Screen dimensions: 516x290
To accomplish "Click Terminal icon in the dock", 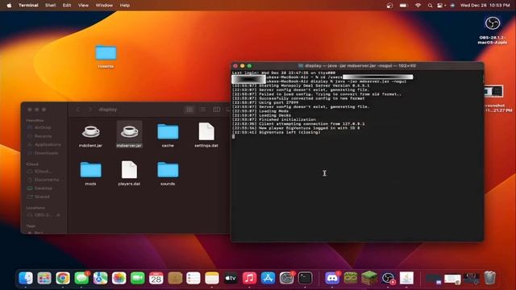I will pos(305,278).
